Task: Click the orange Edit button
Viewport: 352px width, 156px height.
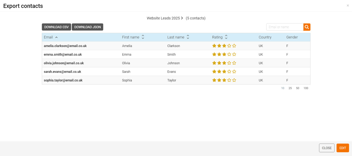Action: tap(342, 148)
